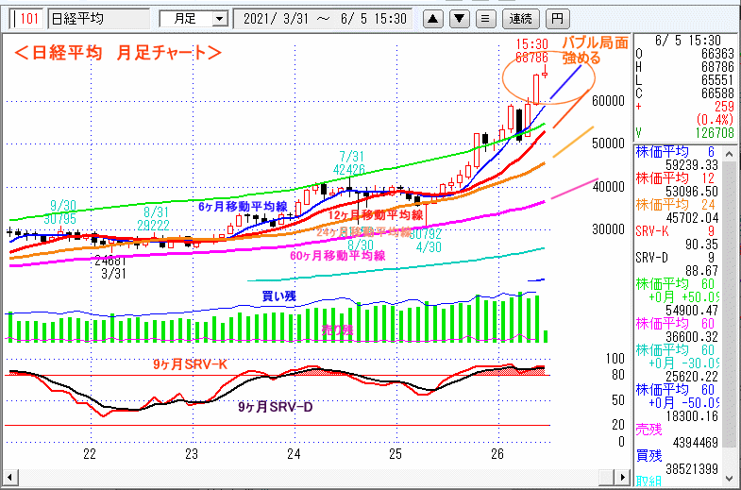Viewport: 741px width, 490px height.
Task: Click the 9ヶ月SRV-D label
Action: tap(275, 407)
